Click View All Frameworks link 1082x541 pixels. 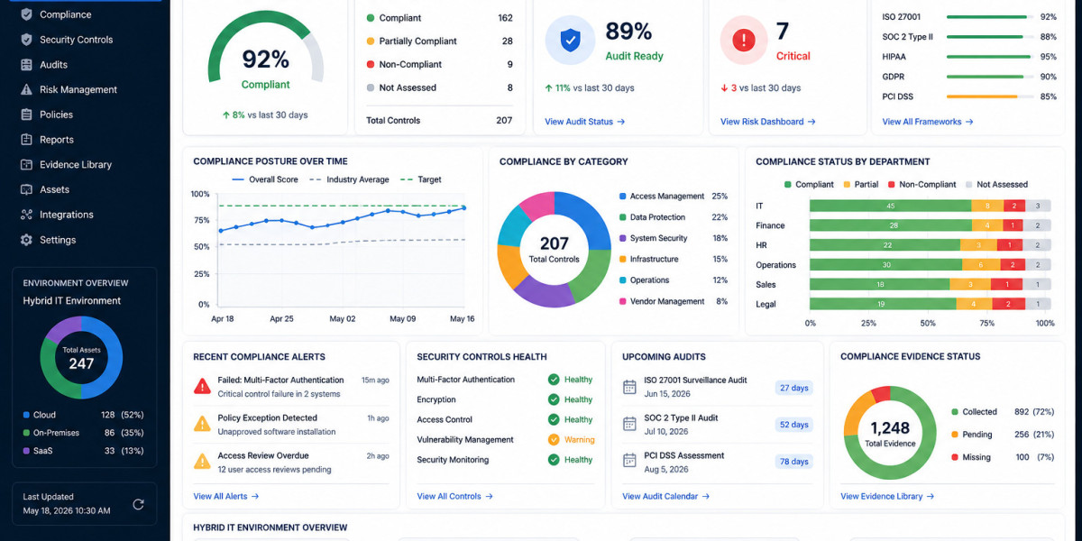pos(927,122)
